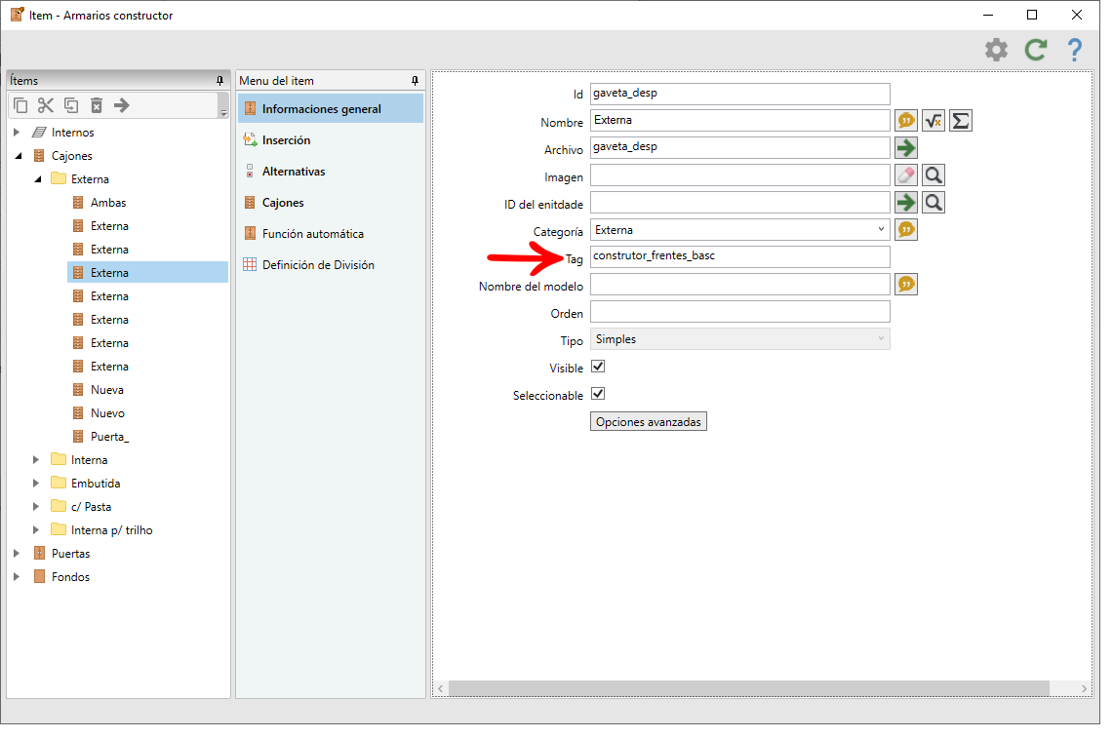Click the translation bubble icon beside Nombre

(x=906, y=121)
